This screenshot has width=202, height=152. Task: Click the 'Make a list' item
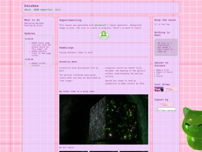coord(163,70)
